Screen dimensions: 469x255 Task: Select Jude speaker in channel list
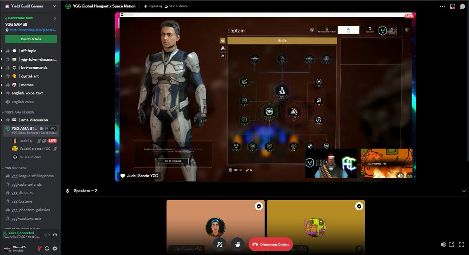point(34,140)
